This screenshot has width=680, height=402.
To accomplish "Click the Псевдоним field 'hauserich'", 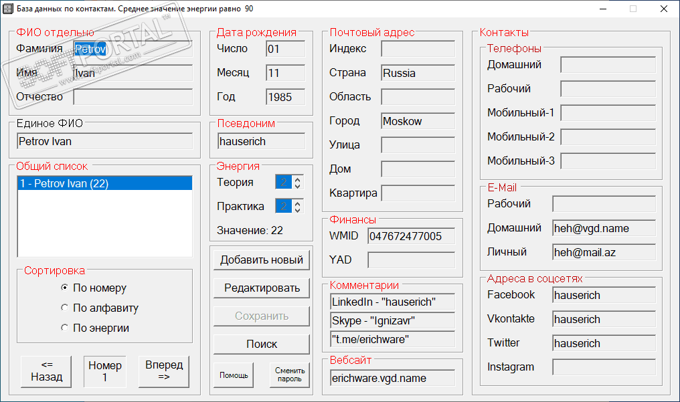I will pyautogui.click(x=261, y=142).
